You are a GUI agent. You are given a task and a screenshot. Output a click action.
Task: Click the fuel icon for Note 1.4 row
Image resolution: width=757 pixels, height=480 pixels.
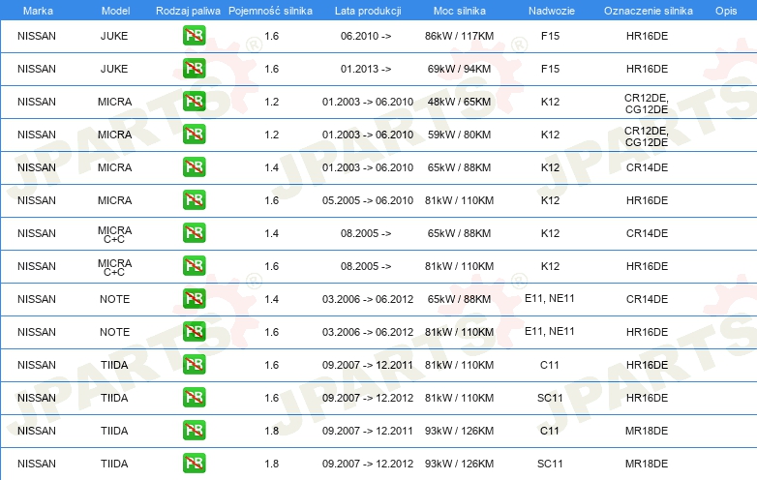(194, 299)
